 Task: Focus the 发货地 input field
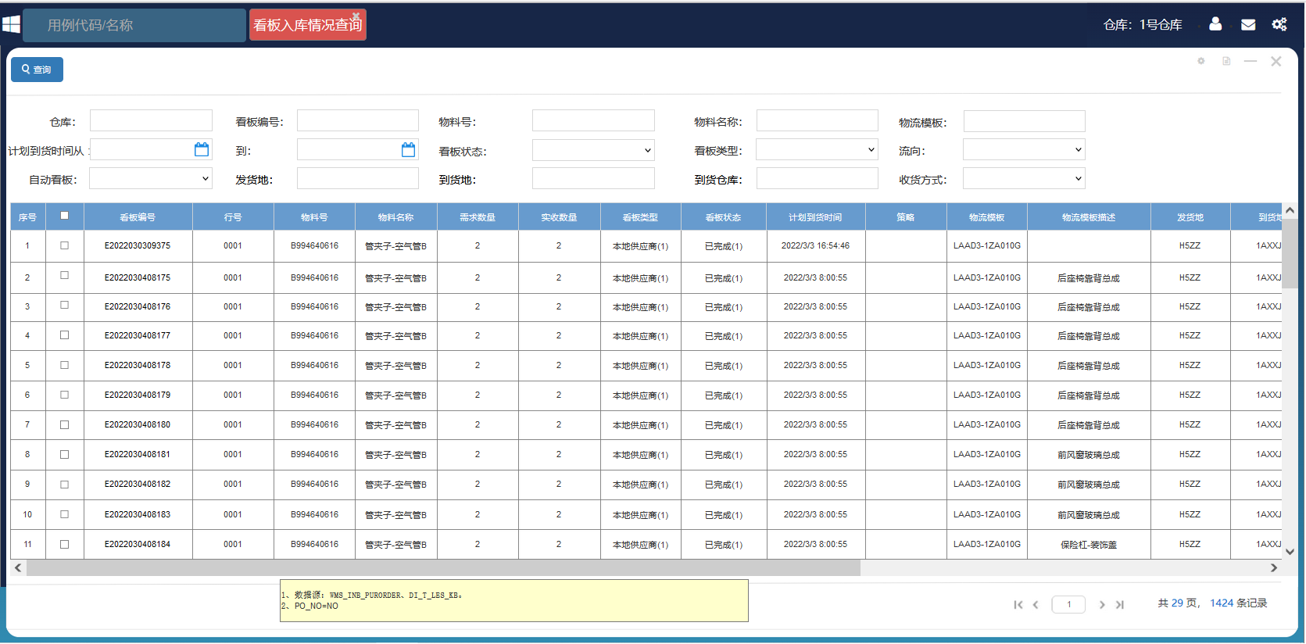click(358, 179)
